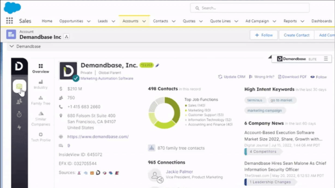Open the lightning bolt sidebar icon
The width and height of the screenshot is (335, 188).
click(x=19, y=127)
